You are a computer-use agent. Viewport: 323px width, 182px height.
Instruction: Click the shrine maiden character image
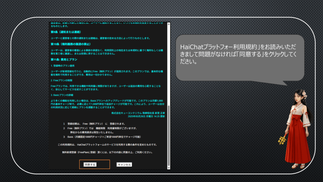[x=296, y=129]
